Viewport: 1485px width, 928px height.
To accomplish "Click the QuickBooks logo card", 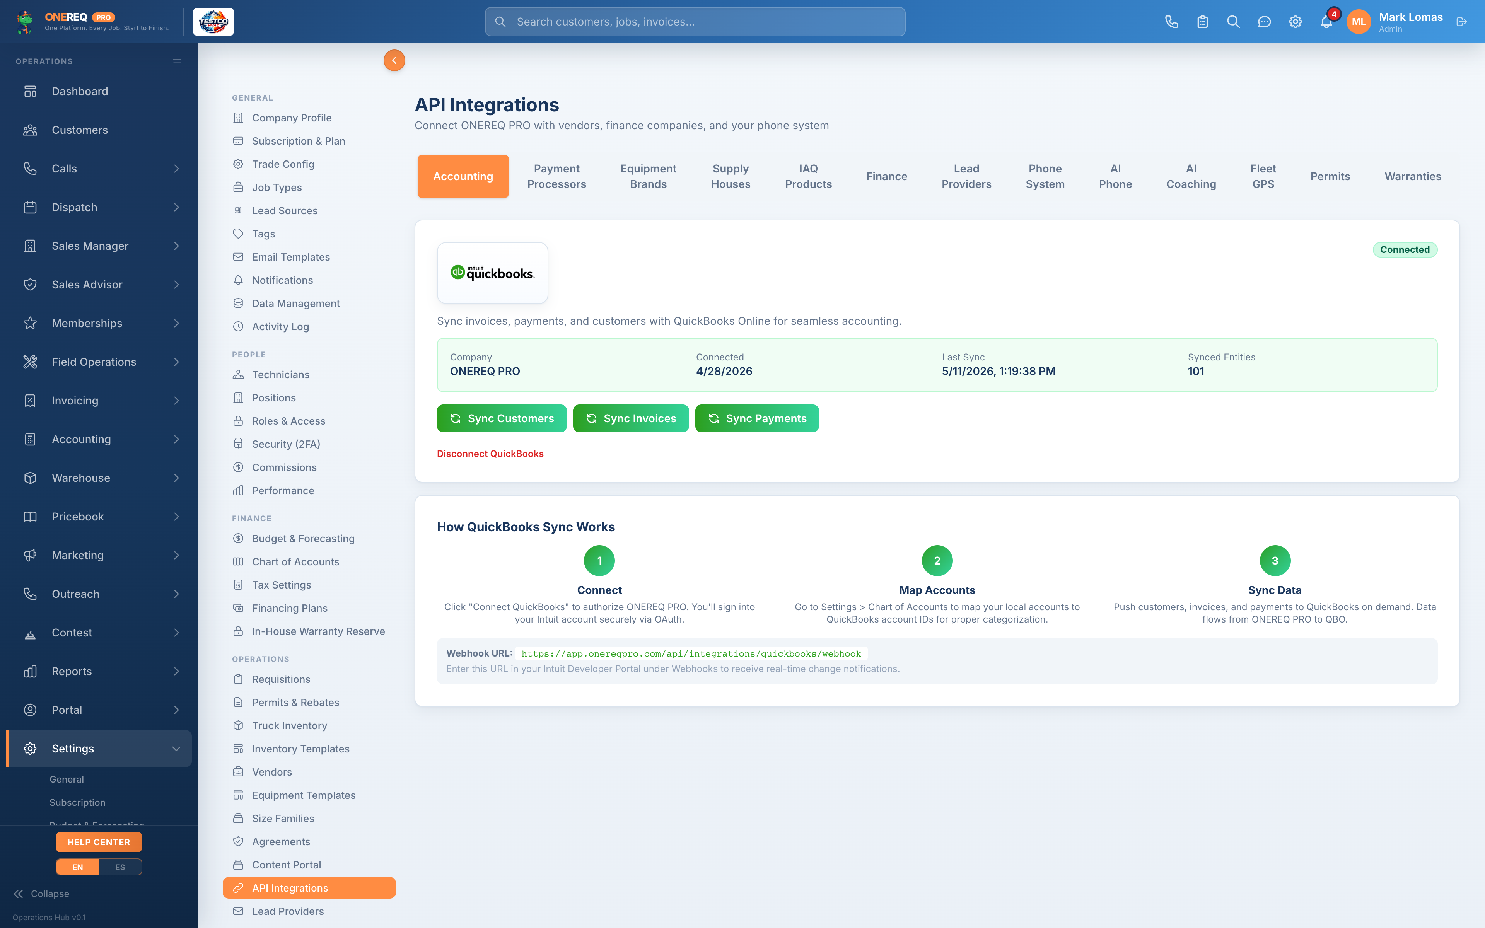I will (493, 273).
